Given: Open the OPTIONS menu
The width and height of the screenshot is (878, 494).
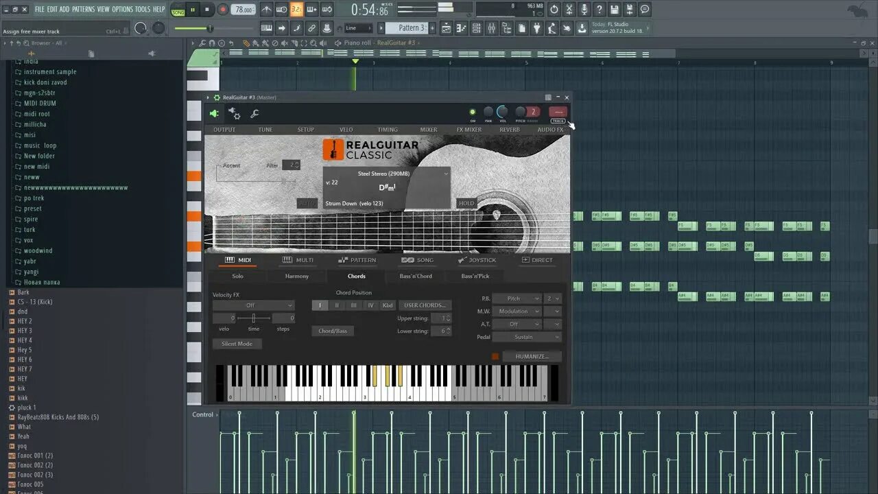Looking at the screenshot, I should point(122,10).
